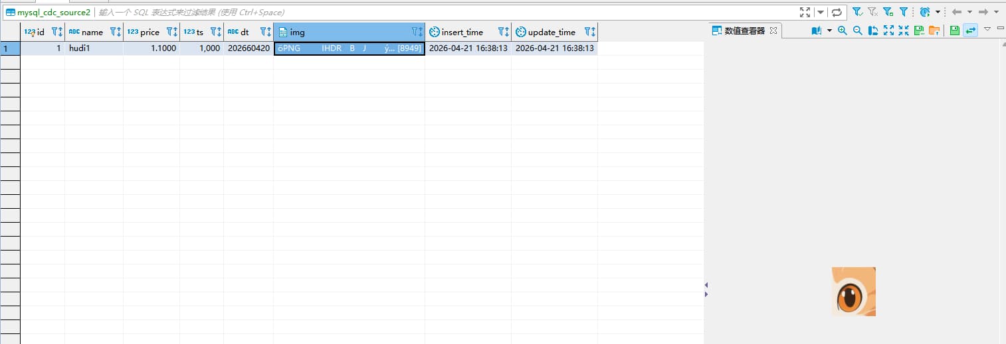Toggle filter and sort on img column

[x=417, y=32]
